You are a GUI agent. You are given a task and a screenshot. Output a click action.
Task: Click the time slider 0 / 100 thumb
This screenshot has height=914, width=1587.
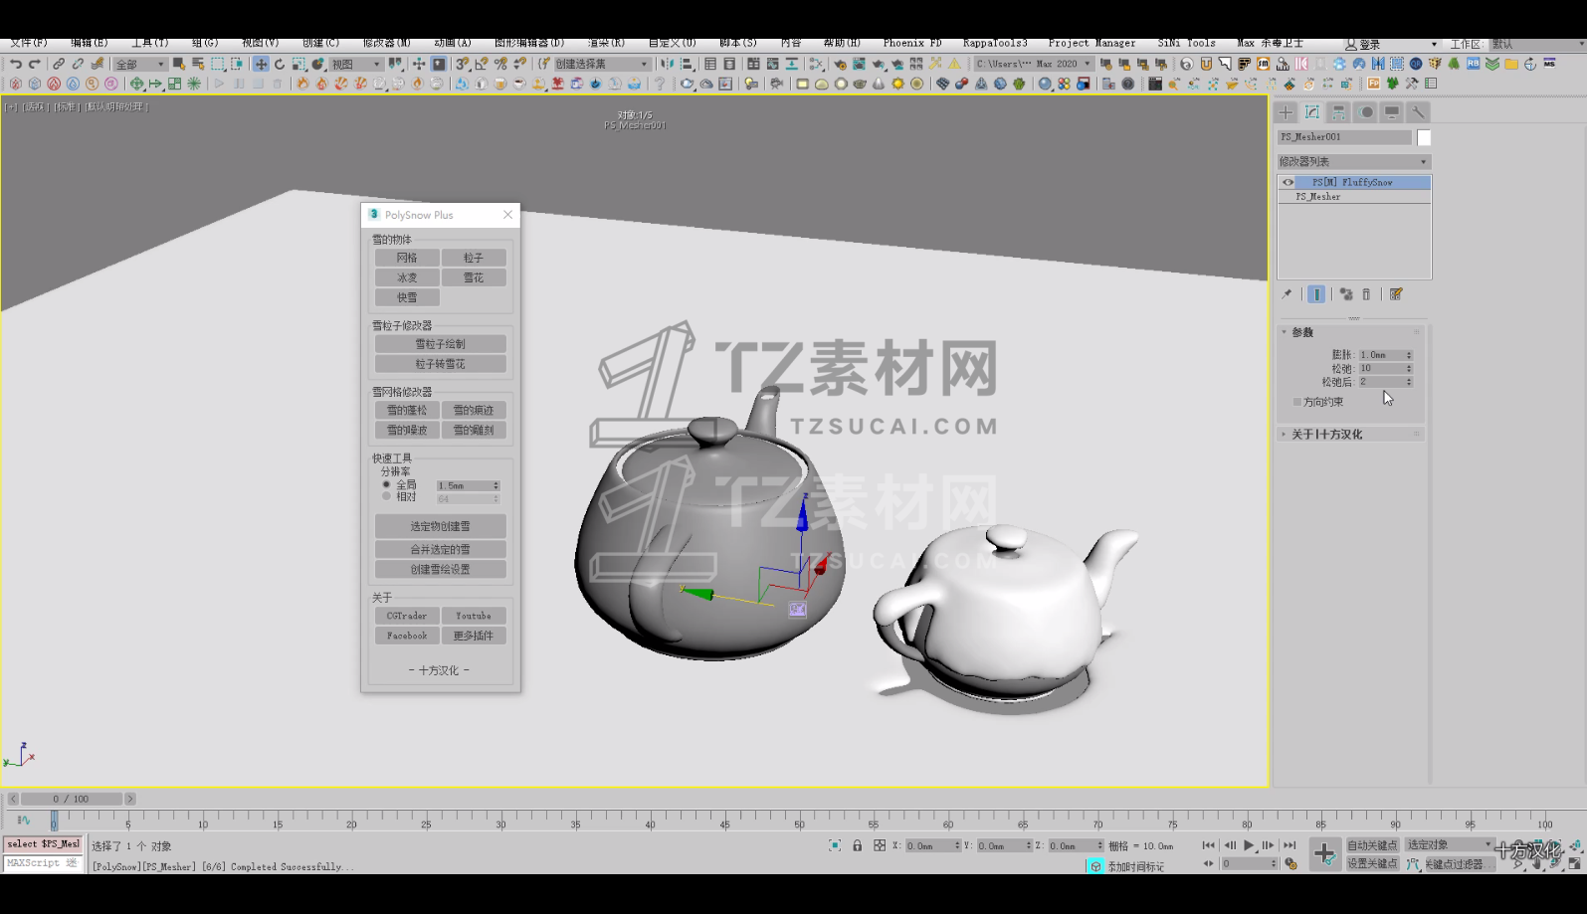72,799
